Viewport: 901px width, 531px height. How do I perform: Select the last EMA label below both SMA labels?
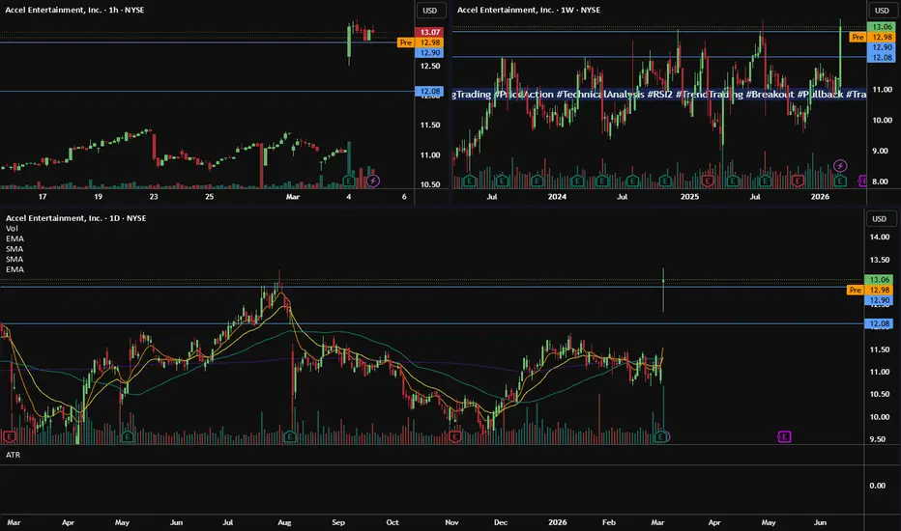pos(15,269)
